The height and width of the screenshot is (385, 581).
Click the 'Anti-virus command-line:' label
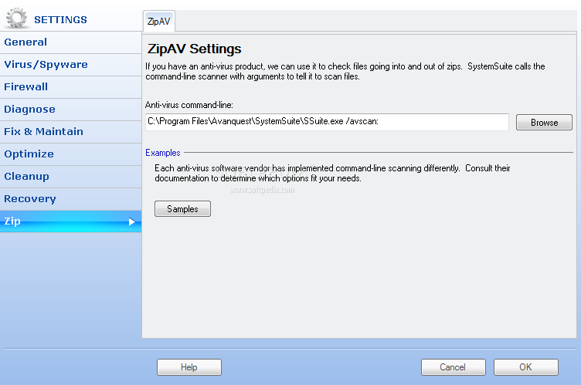click(x=189, y=105)
